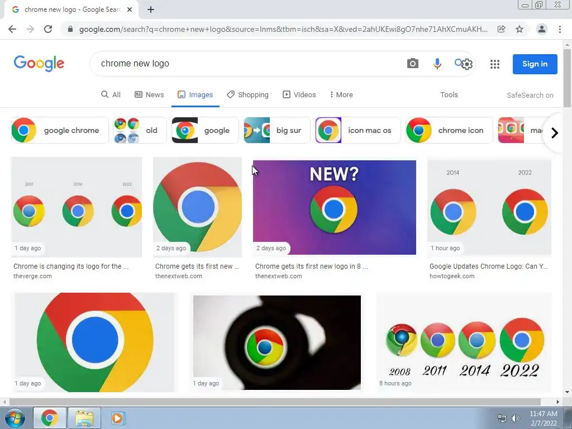The image size is (572, 429).
Task: Open the Videos tab
Action: coord(299,94)
